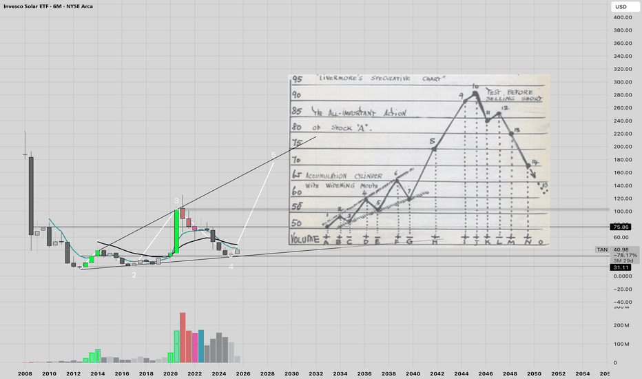Select the Livermore's Speculative Chart image overlay
This screenshot has height=379, width=642.
(420, 160)
